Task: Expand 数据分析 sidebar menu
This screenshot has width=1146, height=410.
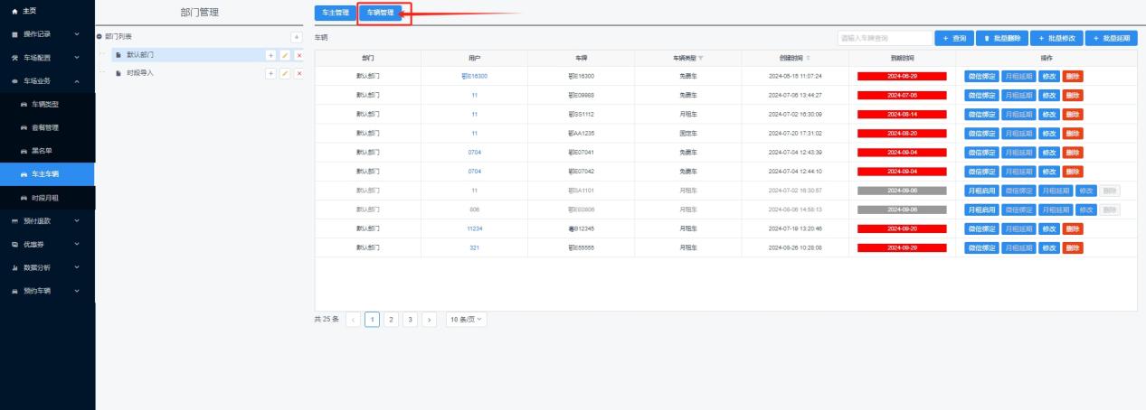Action: [47, 267]
